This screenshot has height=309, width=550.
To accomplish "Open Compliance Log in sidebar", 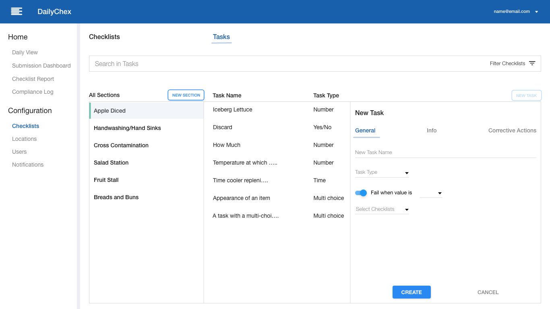I will point(33,92).
